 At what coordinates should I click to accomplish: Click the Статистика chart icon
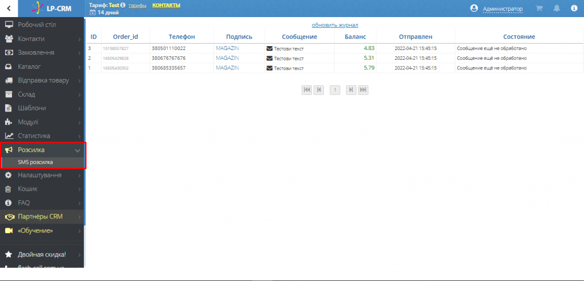(9, 136)
